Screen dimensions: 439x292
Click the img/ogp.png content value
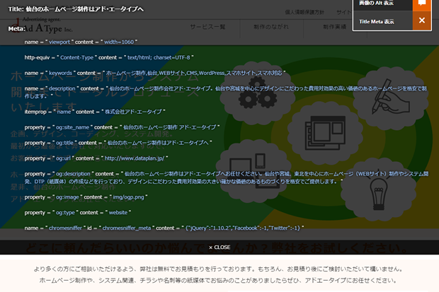pyautogui.click(x=128, y=197)
